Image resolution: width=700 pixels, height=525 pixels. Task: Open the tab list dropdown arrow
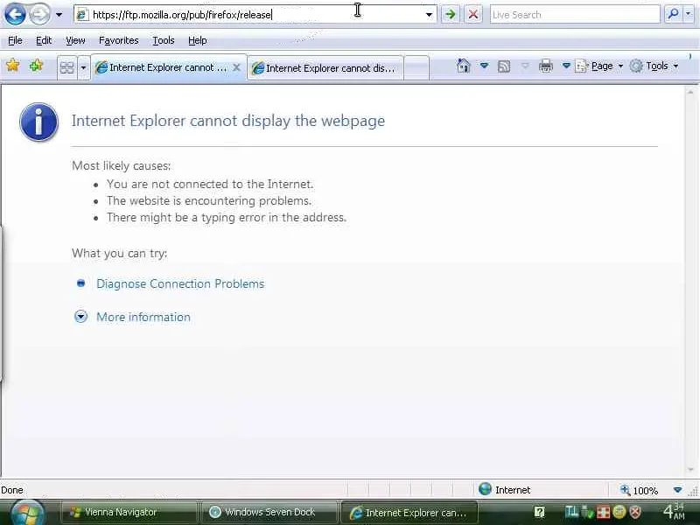point(83,67)
